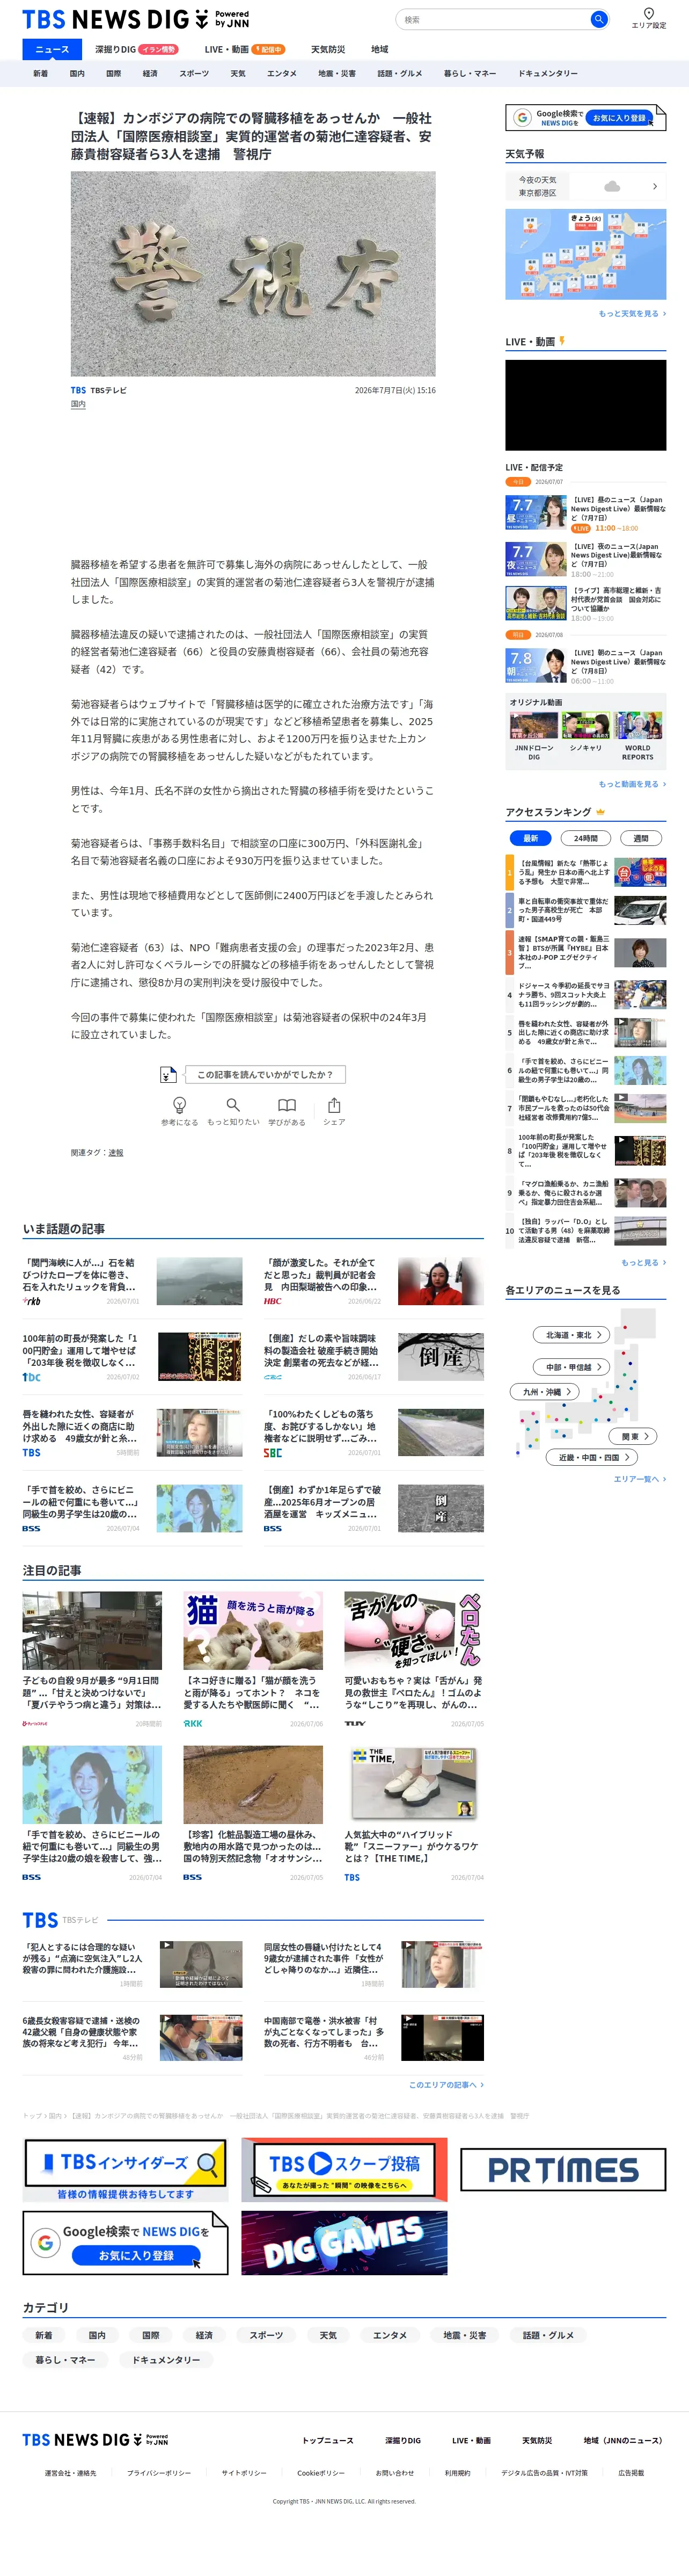This screenshot has width=689, height=2576.
Task: Open the 国内 tag under the article date
Action: [x=78, y=404]
